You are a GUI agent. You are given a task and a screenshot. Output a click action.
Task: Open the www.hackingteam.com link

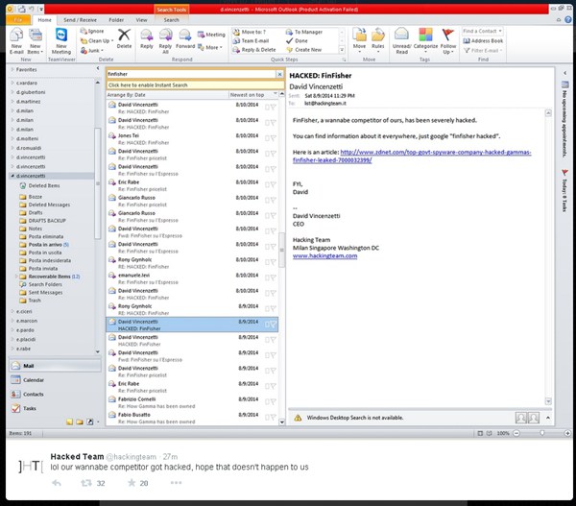pyautogui.click(x=324, y=256)
